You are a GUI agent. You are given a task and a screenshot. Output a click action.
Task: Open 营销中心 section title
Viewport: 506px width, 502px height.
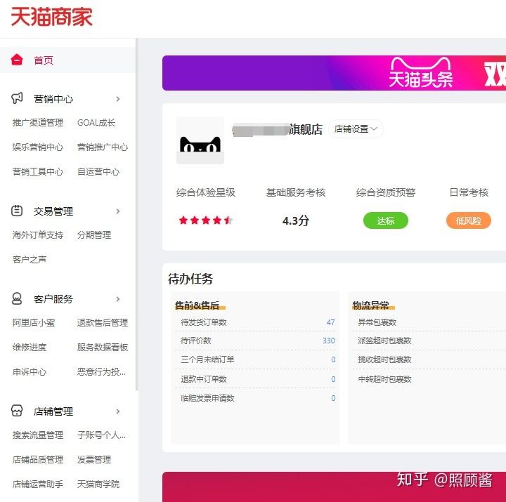pos(53,99)
